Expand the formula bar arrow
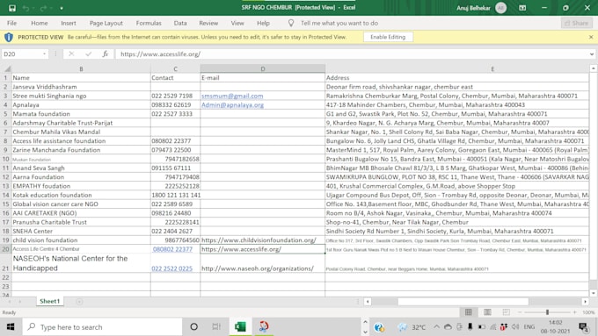This screenshot has width=598, height=336. [592, 54]
